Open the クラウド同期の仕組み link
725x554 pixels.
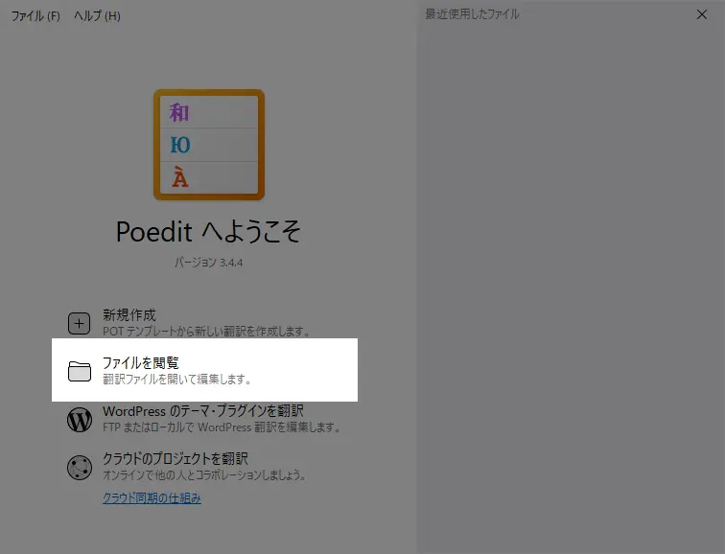click(x=152, y=497)
